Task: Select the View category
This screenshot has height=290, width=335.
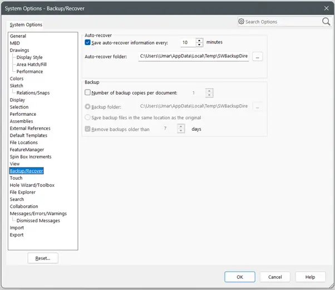Action: [x=14, y=164]
